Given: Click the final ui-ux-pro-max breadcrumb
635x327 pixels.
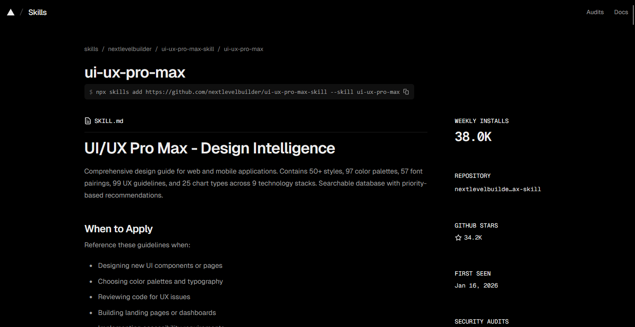Looking at the screenshot, I should tap(243, 49).
